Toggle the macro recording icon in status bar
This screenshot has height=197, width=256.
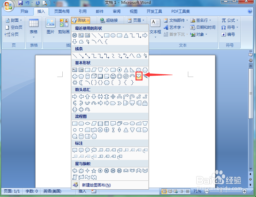94,191
